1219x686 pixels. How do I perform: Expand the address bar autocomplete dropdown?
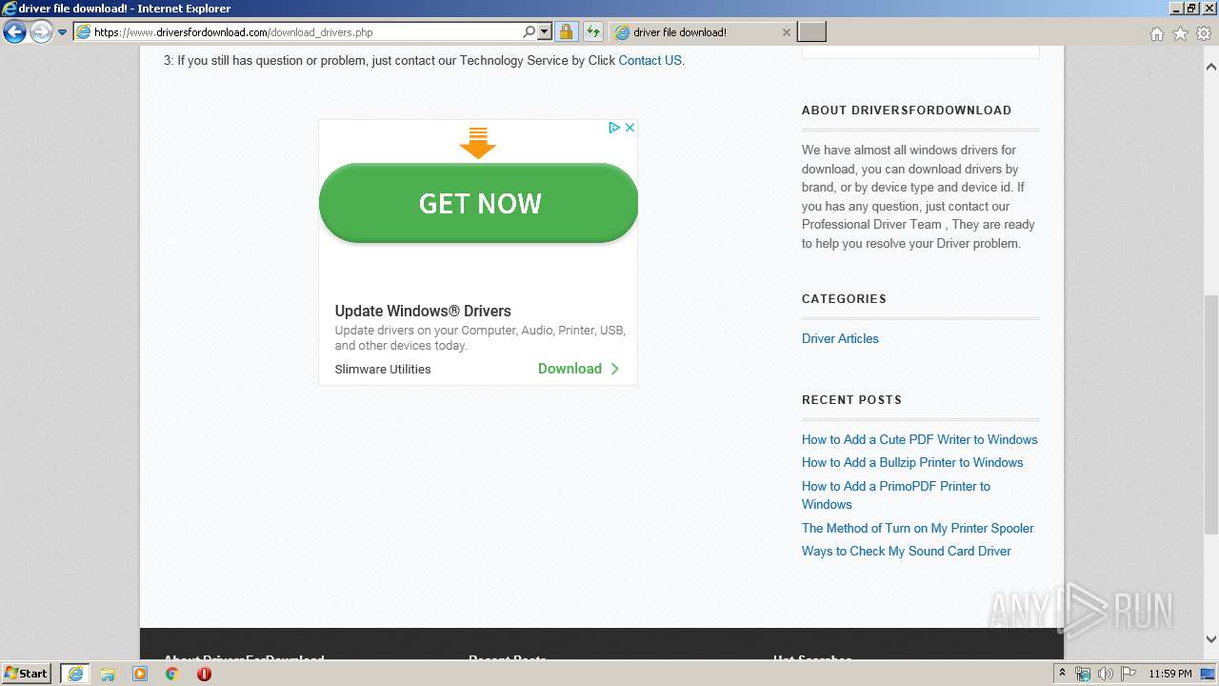(545, 32)
